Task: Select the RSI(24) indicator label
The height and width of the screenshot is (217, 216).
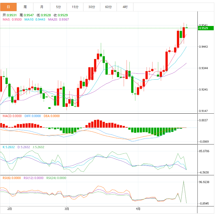Action: tap(56, 178)
